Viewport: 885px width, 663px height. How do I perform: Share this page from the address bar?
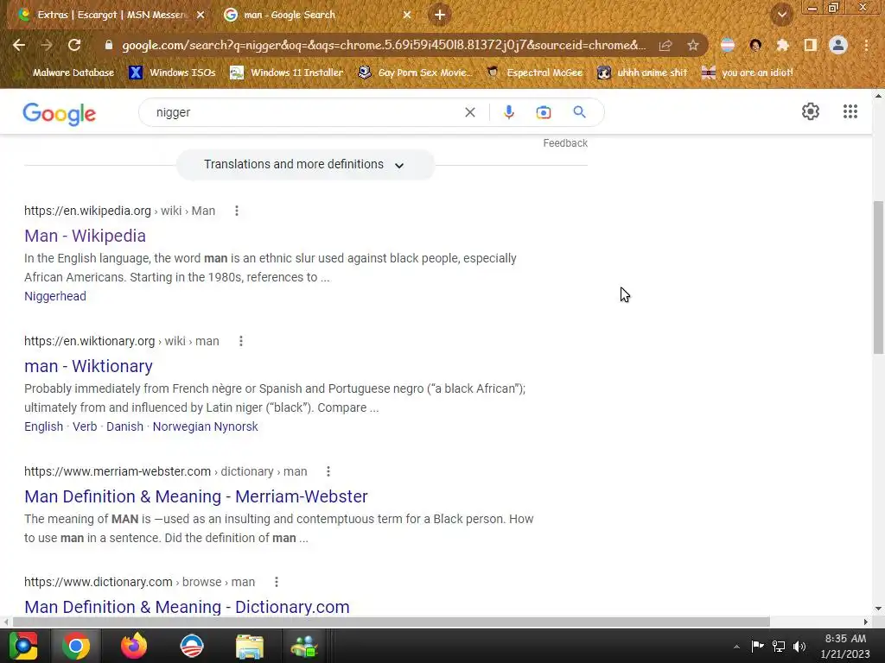[x=665, y=45]
